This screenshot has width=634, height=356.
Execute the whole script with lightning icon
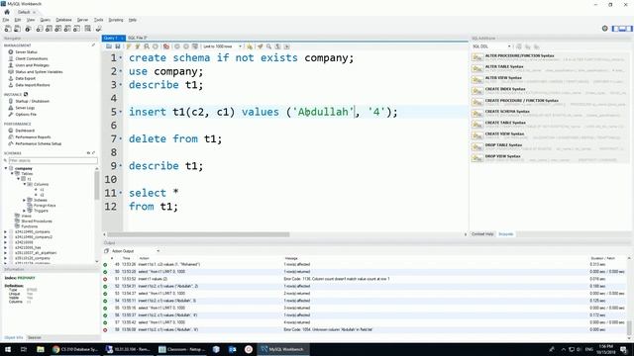129,46
